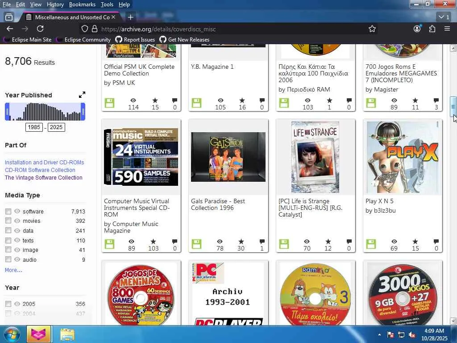The height and width of the screenshot is (343, 457).
Task: Open the View menu
Action: [x=36, y=4]
